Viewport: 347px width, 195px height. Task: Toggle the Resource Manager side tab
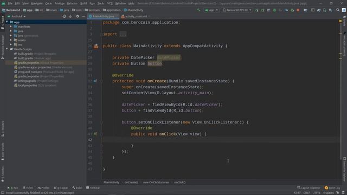point(3,47)
